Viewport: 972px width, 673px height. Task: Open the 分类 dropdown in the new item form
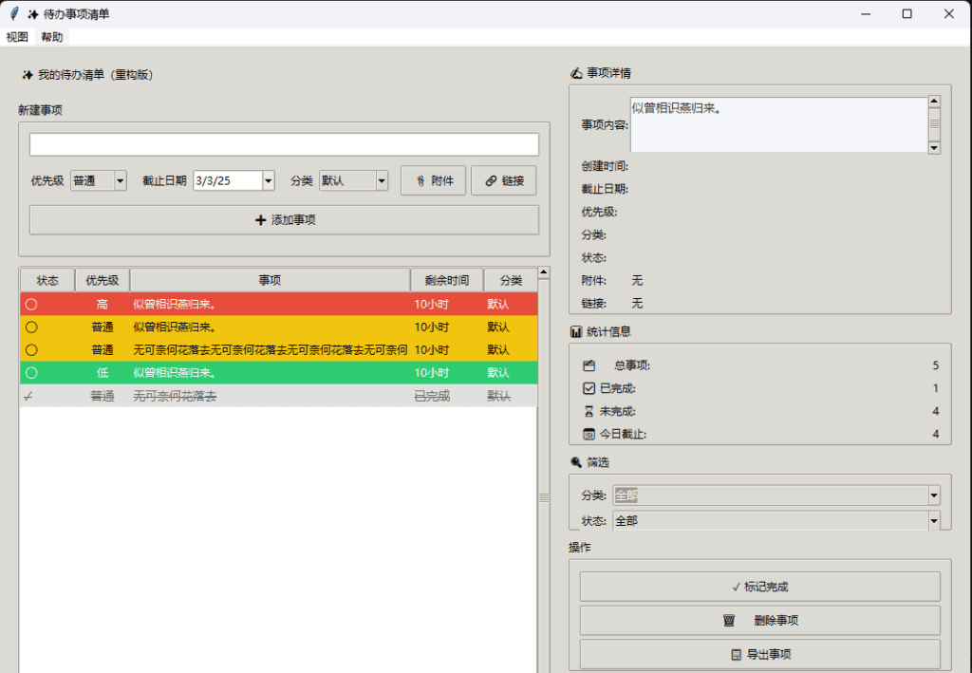pyautogui.click(x=382, y=181)
